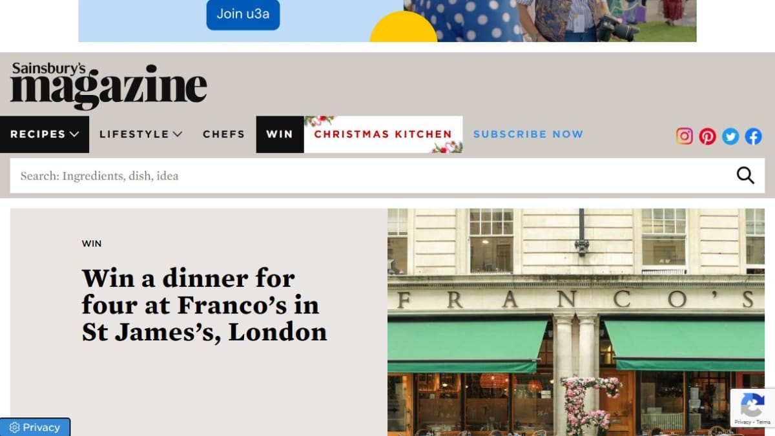The width and height of the screenshot is (775, 436).
Task: Open the Instagram social icon
Action: 685,136
